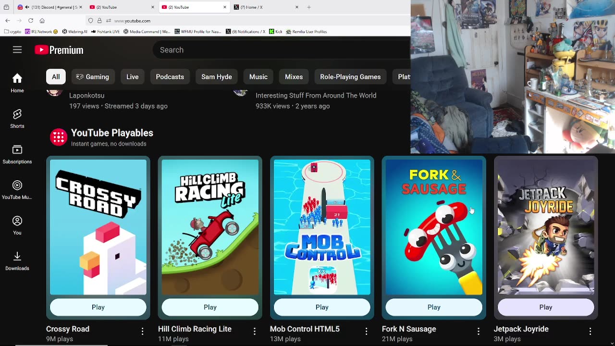
Task: Open the Fork & Sausage game thumbnail
Action: click(434, 227)
